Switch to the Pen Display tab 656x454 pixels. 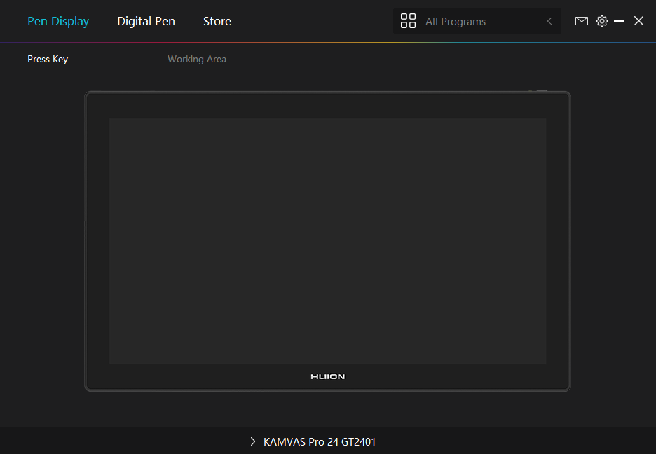pyautogui.click(x=58, y=21)
